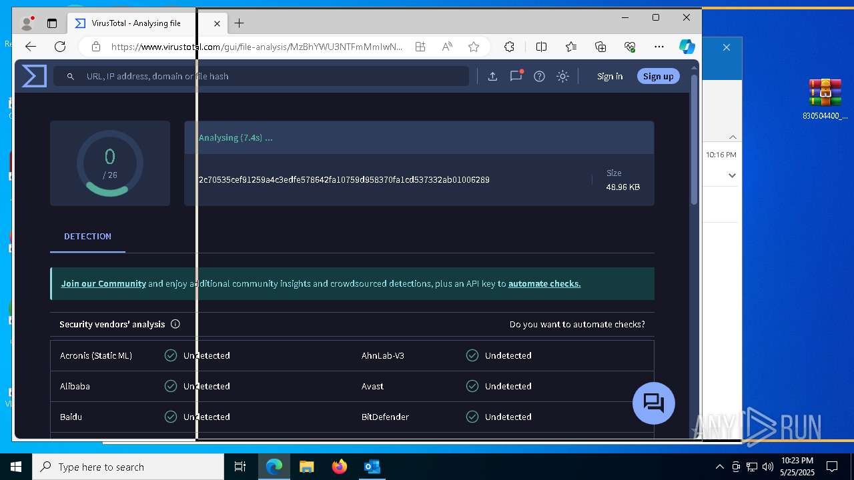Click Do you want to automate checks?
This screenshot has width=854, height=480.
coord(577,324)
